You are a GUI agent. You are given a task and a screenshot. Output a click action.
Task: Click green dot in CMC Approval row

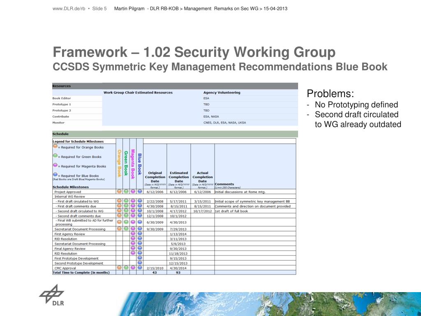pos(126,267)
